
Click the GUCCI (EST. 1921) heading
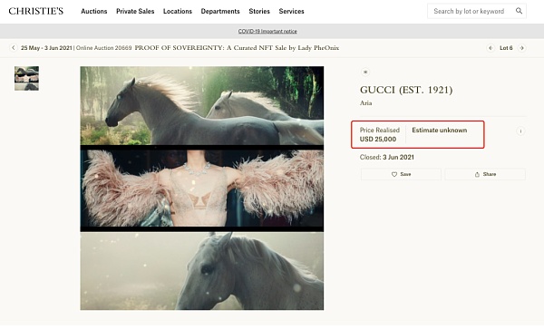click(406, 90)
